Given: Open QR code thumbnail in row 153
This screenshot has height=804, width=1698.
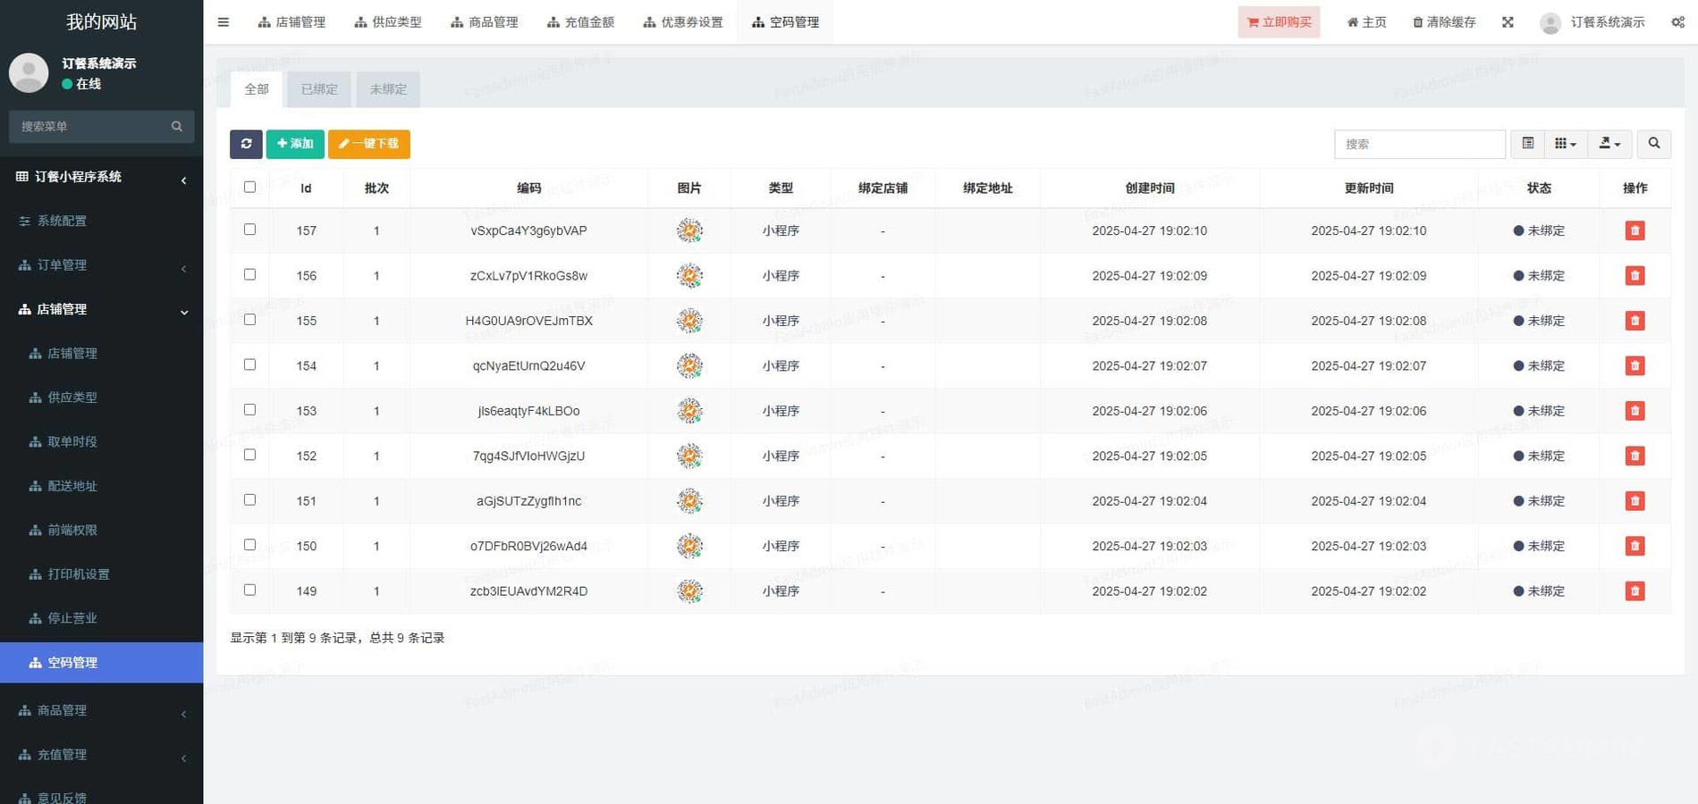Looking at the screenshot, I should point(689,411).
